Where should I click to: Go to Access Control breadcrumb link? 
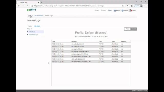tap(38, 16)
